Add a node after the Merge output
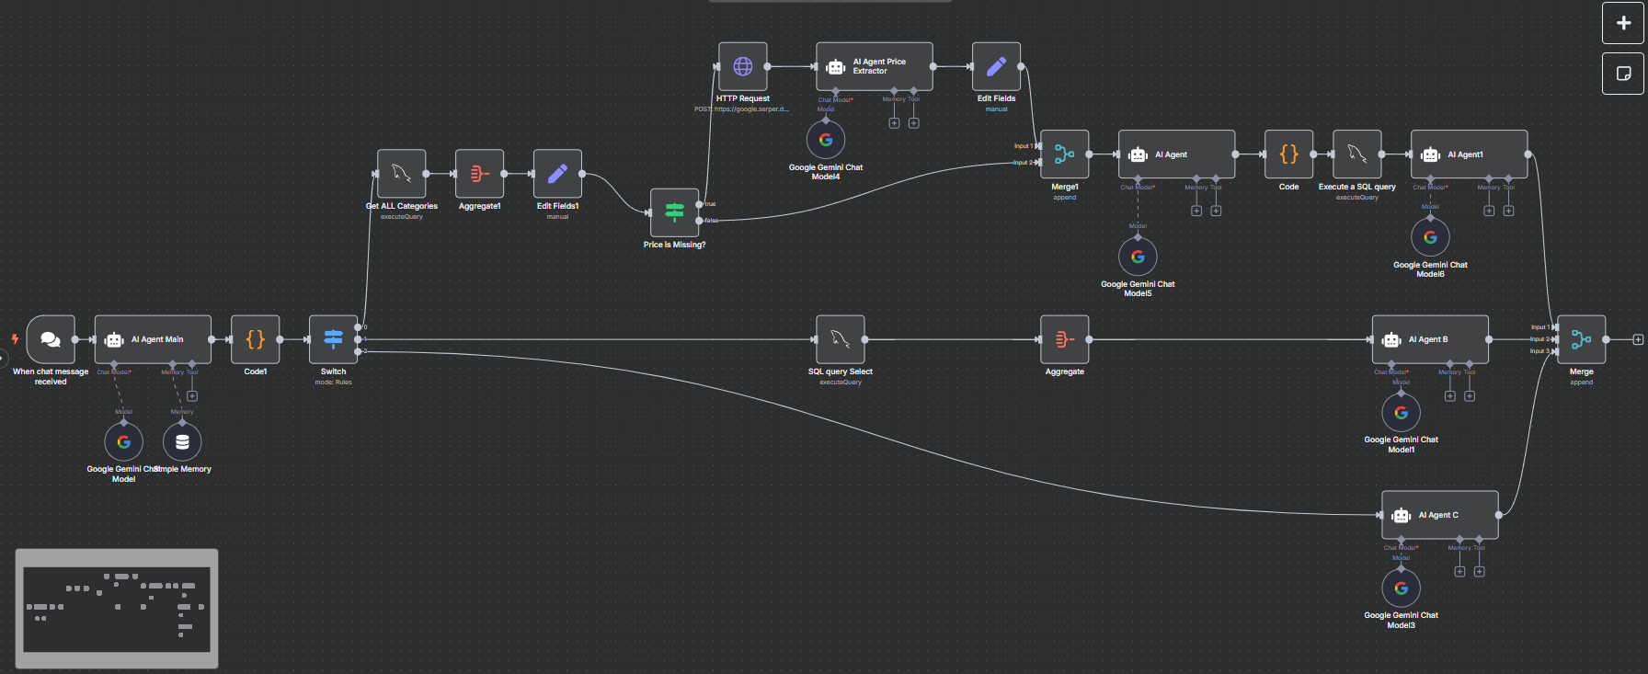 (1638, 339)
